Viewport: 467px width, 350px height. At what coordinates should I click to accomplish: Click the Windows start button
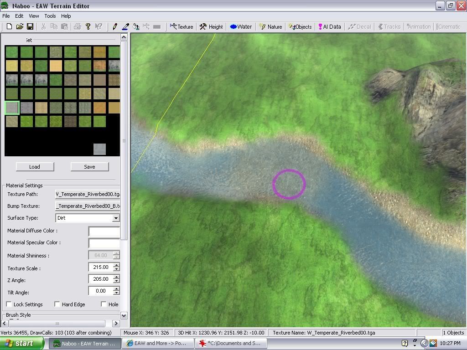coord(22,344)
